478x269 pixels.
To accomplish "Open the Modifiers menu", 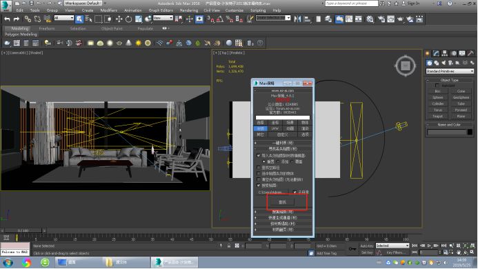I will coord(109,10).
